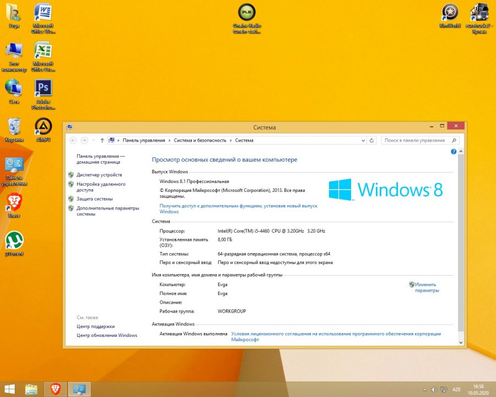The image size is (496, 397).
Task: Click the volume speaker tray icon
Action: pyautogui.click(x=434, y=389)
